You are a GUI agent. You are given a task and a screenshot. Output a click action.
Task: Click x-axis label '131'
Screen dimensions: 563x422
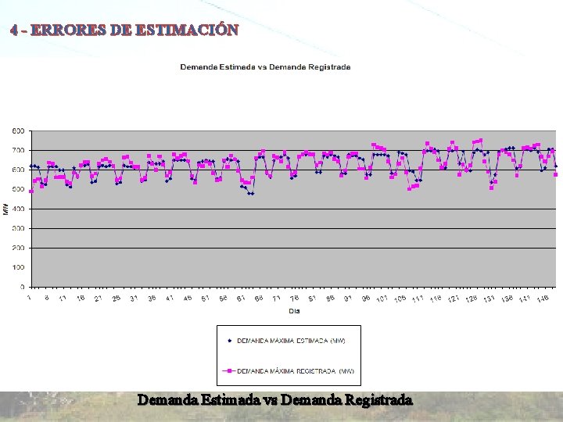[489, 299]
